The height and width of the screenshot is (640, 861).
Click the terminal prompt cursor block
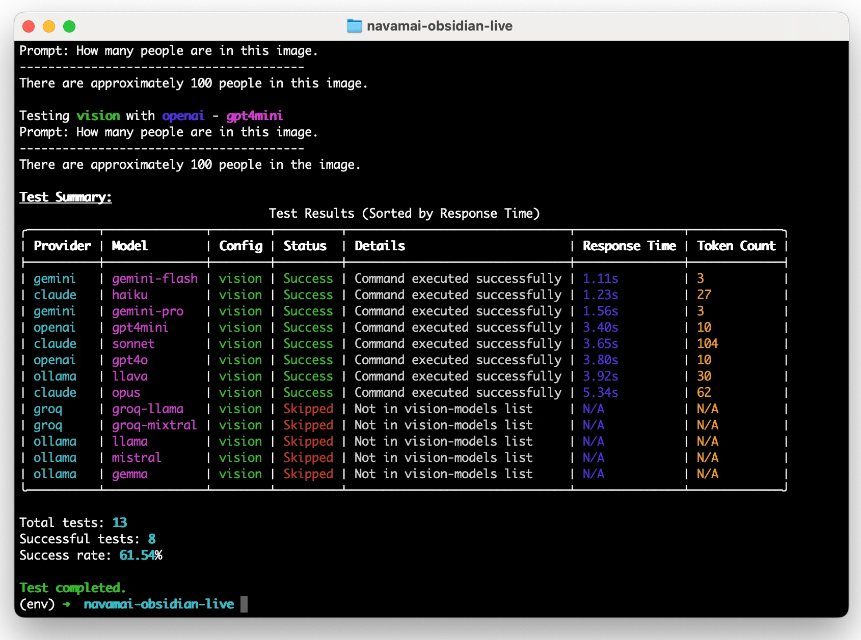coord(244,604)
